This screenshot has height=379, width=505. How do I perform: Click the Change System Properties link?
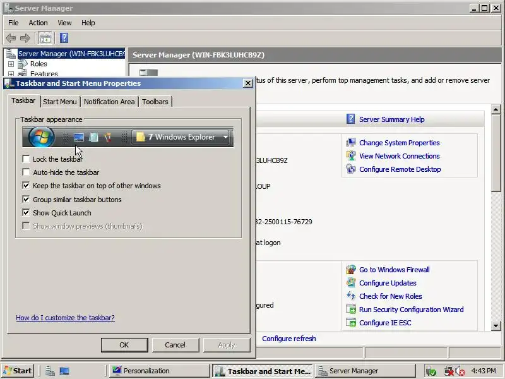tap(400, 143)
